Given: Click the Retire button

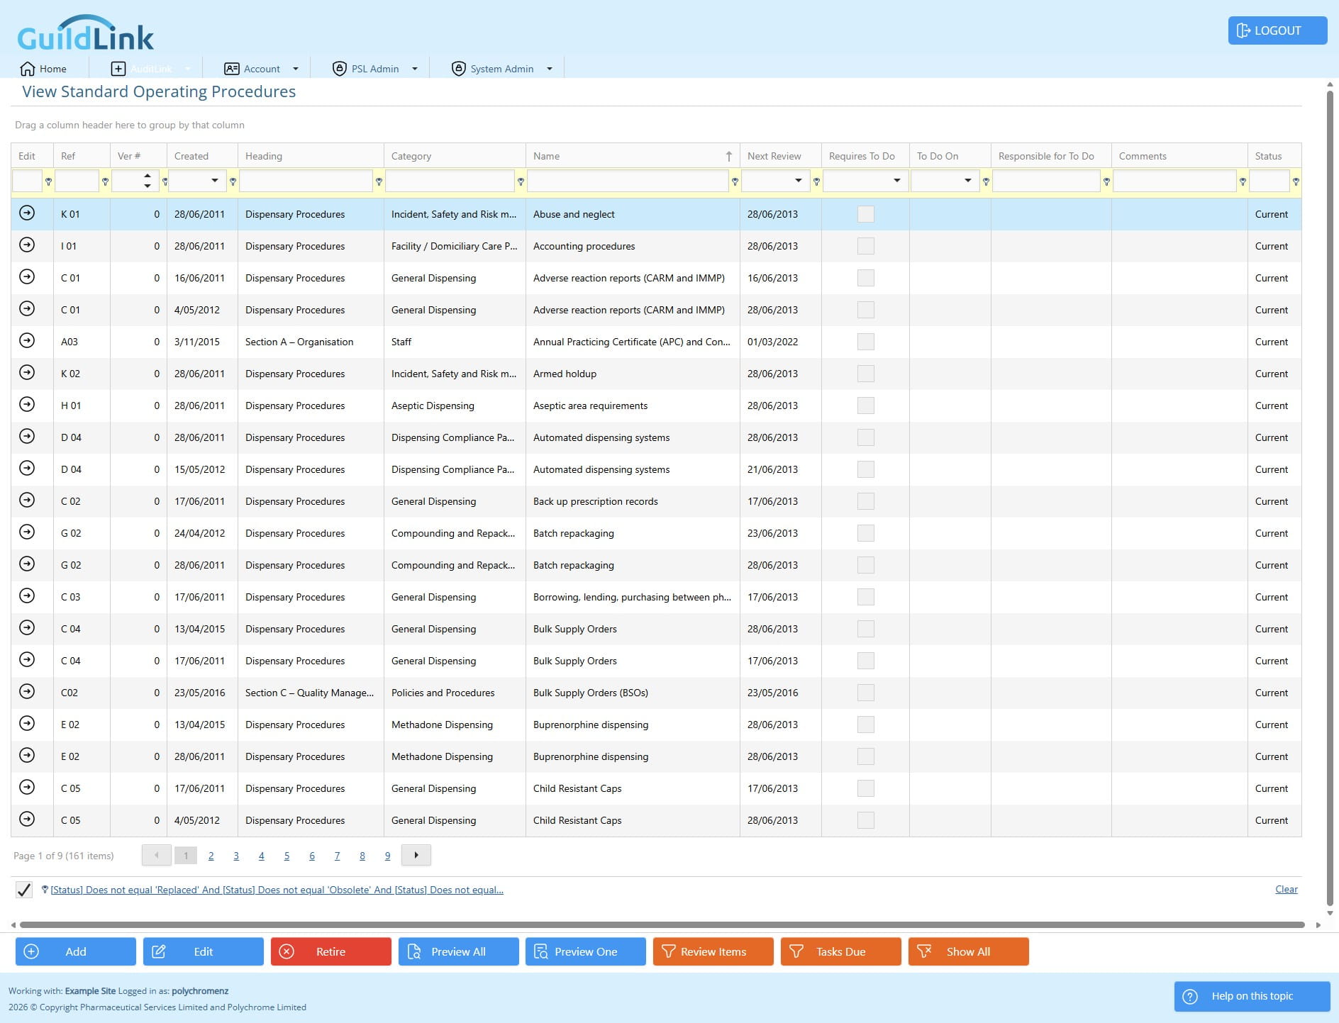Looking at the screenshot, I should 330,951.
